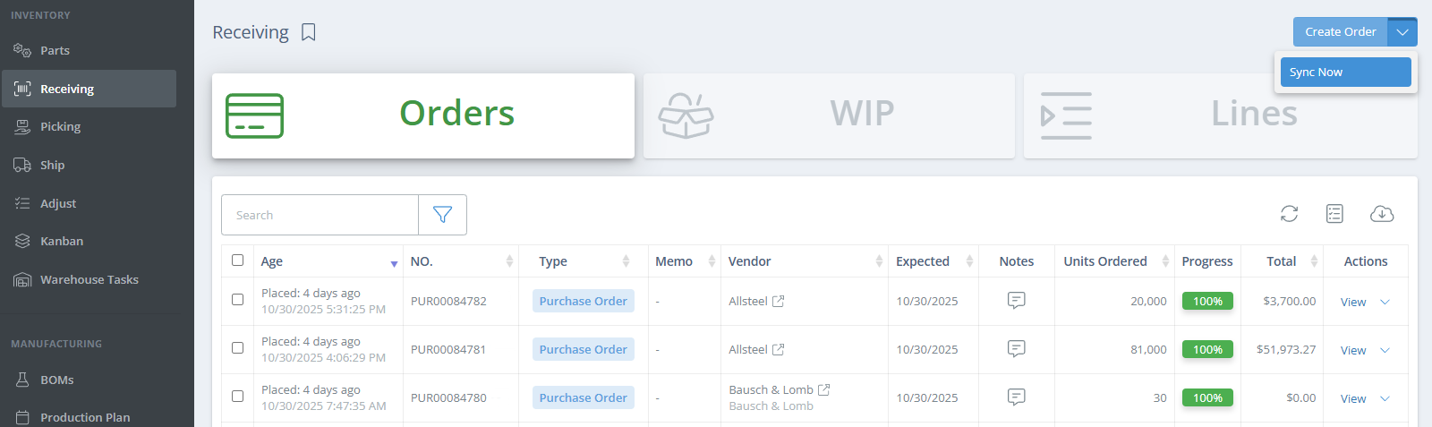Click the 20,000 units ordered value
The image size is (1432, 427).
click(1148, 301)
